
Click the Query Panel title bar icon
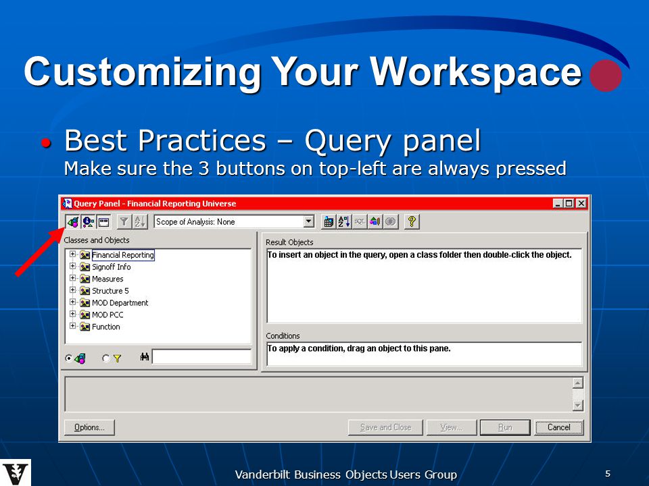pyautogui.click(x=67, y=203)
